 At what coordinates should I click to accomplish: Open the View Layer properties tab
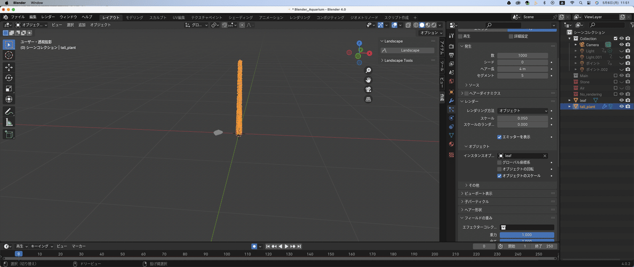pyautogui.click(x=451, y=63)
